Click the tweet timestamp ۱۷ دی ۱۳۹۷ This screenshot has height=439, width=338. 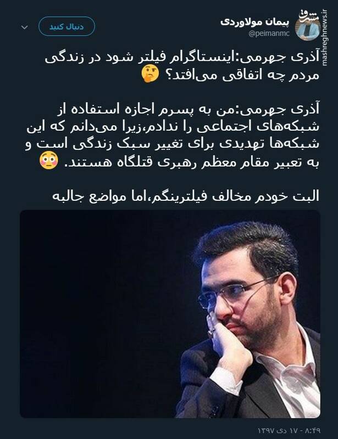pyautogui.click(x=289, y=430)
